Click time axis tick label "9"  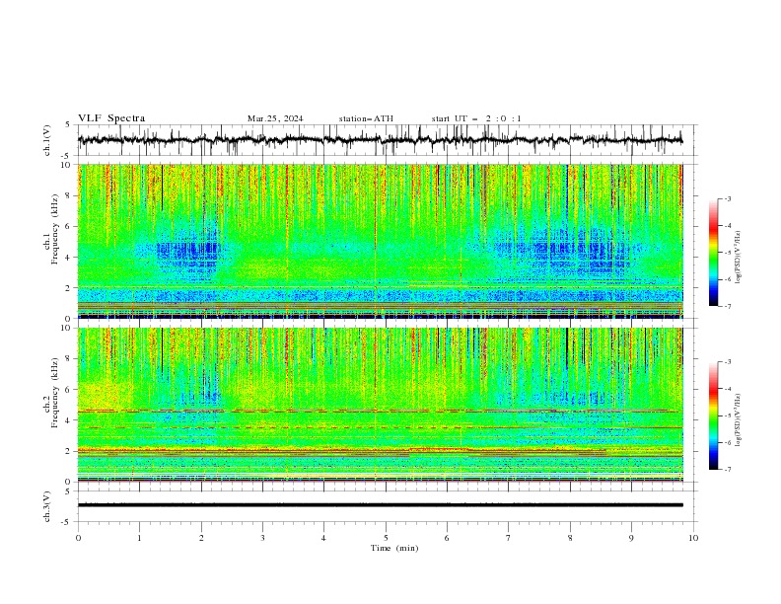pyautogui.click(x=631, y=538)
